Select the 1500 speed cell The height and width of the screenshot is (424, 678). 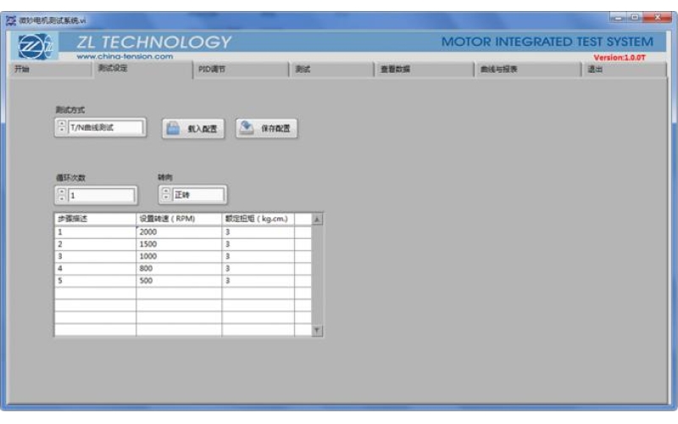179,244
